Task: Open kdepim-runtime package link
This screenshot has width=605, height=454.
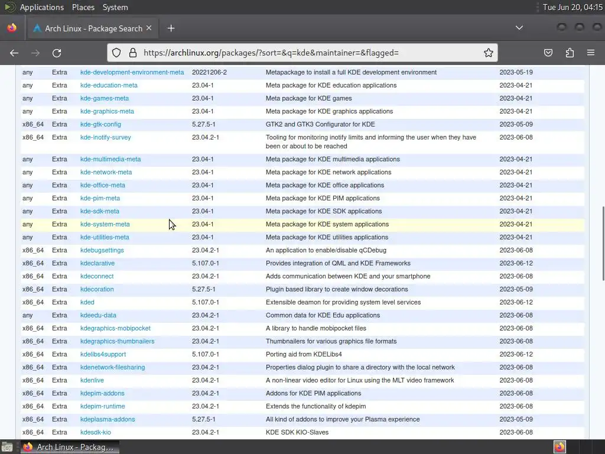Action: pos(103,406)
